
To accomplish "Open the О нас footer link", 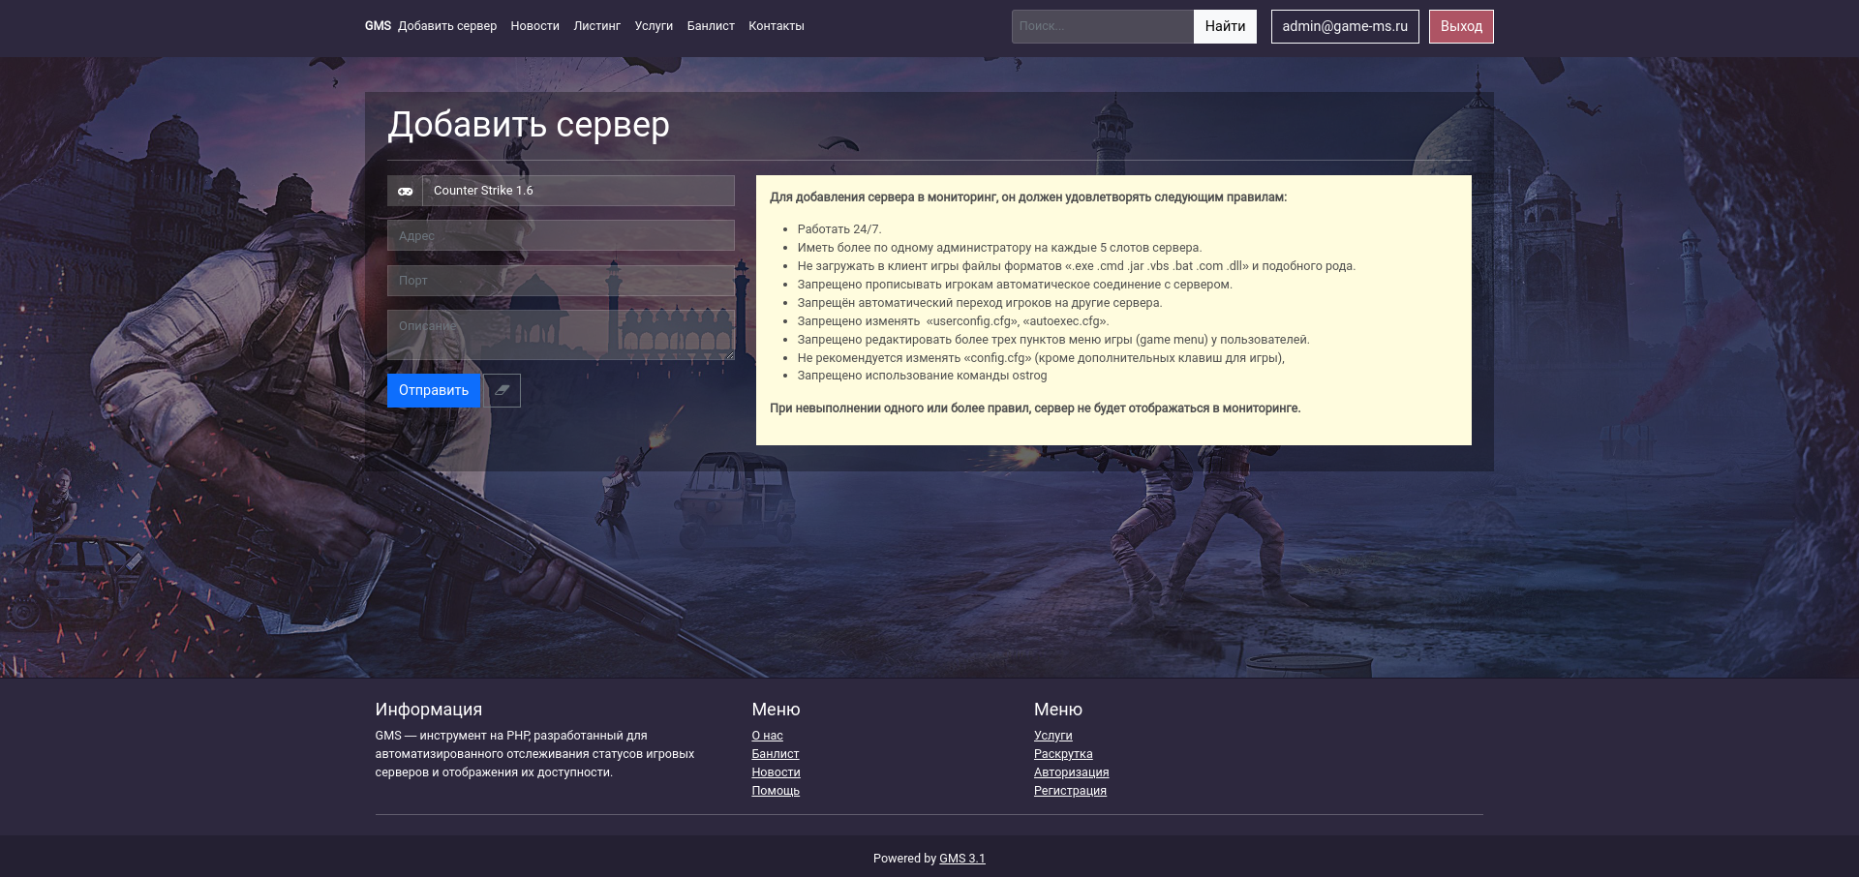I will [x=767, y=736].
